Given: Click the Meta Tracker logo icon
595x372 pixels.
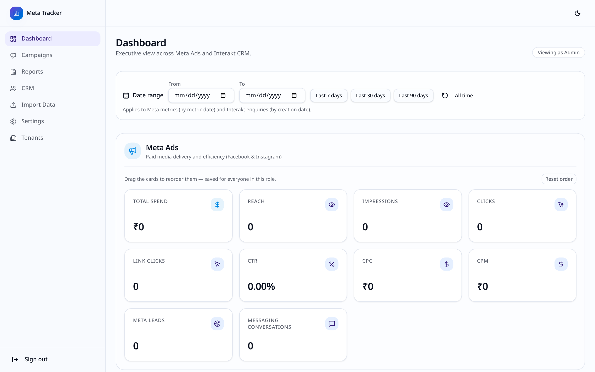Looking at the screenshot, I should tap(17, 13).
